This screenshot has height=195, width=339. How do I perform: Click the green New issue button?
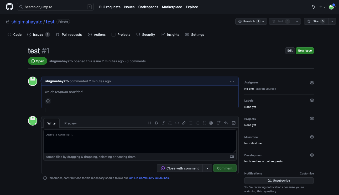[x=305, y=51]
